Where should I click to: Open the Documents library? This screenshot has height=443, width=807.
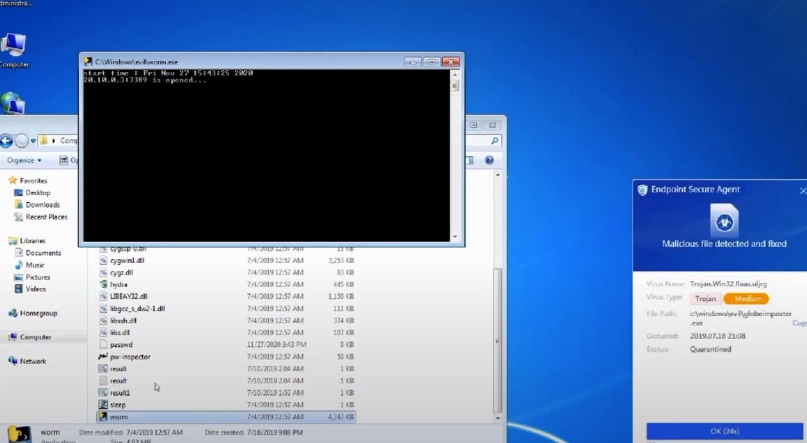(x=37, y=252)
